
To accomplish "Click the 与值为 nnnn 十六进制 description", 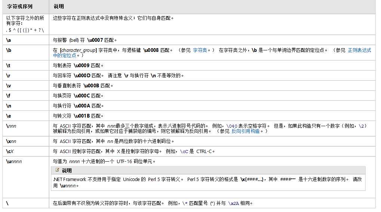I will click(104, 162).
